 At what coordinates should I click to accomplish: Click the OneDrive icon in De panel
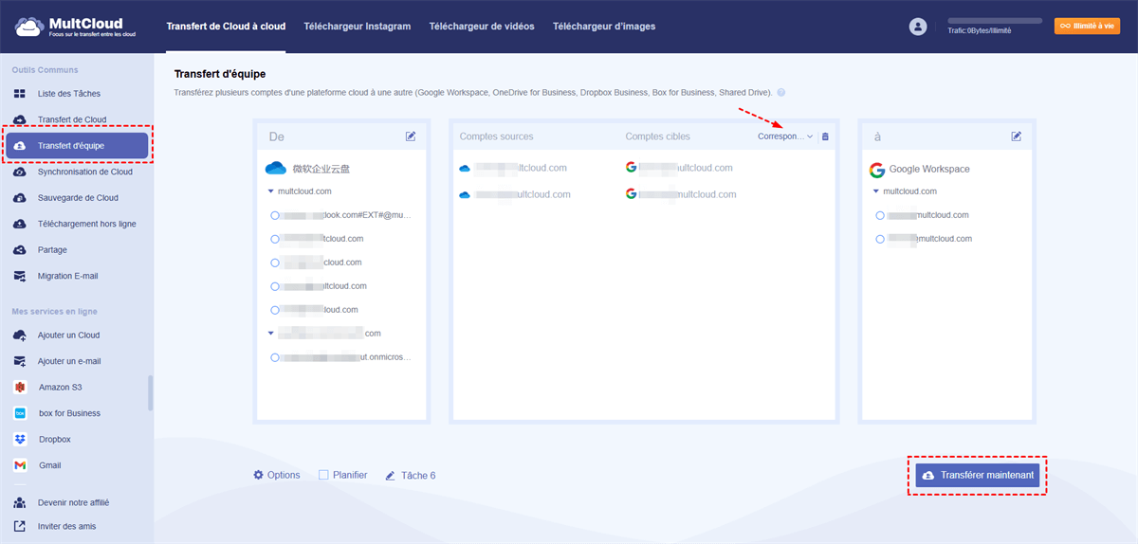coord(276,169)
